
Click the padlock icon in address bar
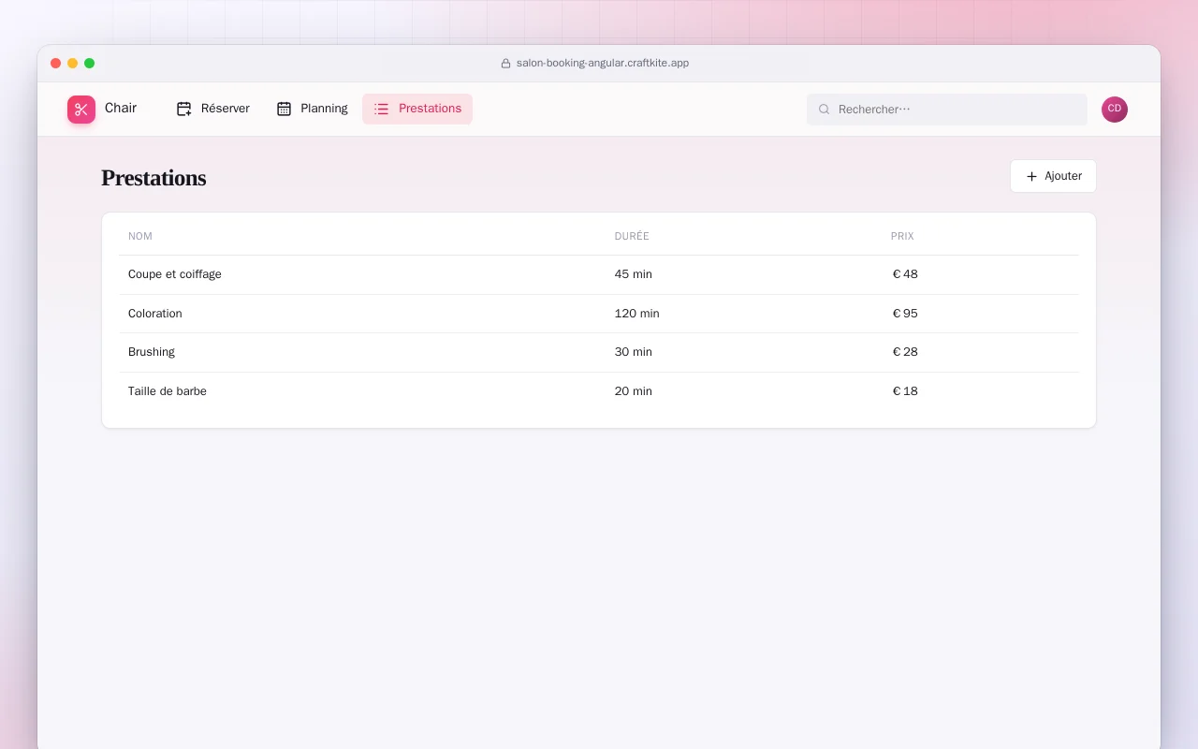506,64
